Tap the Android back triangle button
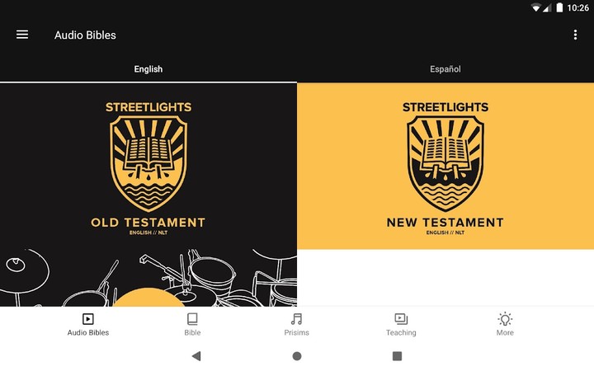The height and width of the screenshot is (371, 594). pos(196,356)
